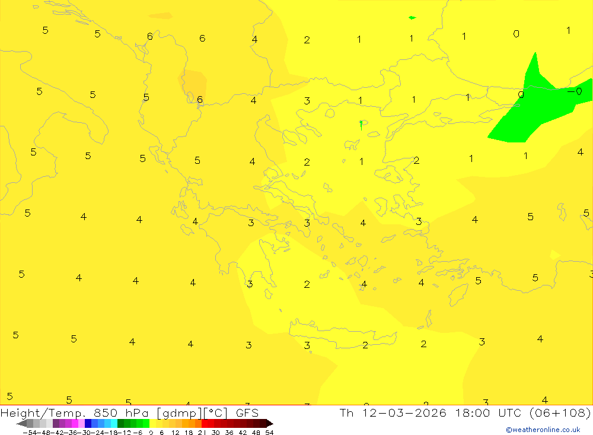Pick the bright red legend swatch
Screen dimensions: 593x435
[205, 424]
